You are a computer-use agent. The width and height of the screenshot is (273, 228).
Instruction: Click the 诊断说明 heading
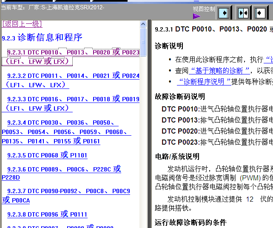point(169,46)
